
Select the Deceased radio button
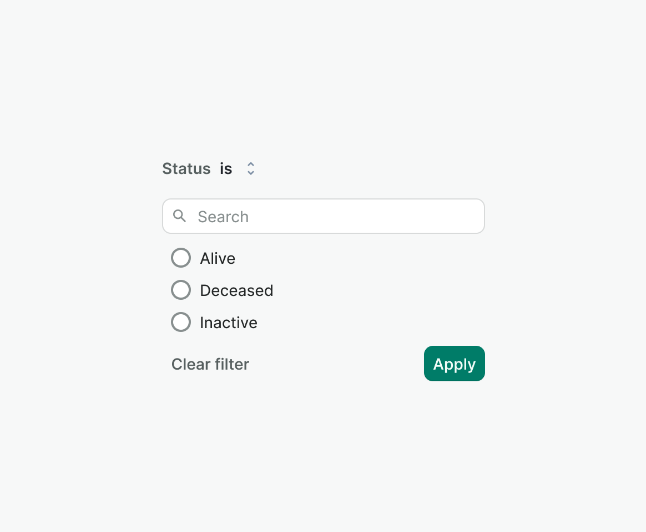pyautogui.click(x=181, y=290)
